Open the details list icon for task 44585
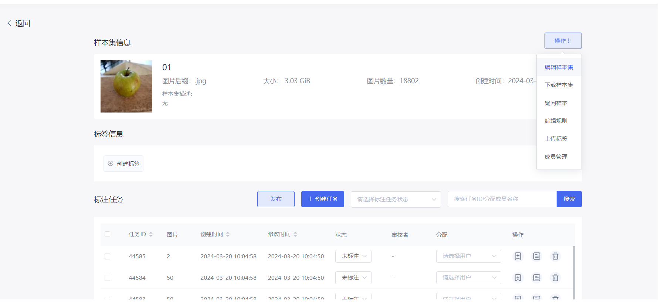This screenshot has height=302, width=658. coord(537,256)
